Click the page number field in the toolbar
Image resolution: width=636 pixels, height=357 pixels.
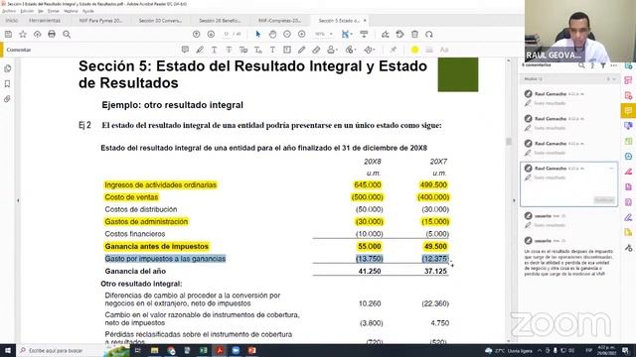click(226, 35)
